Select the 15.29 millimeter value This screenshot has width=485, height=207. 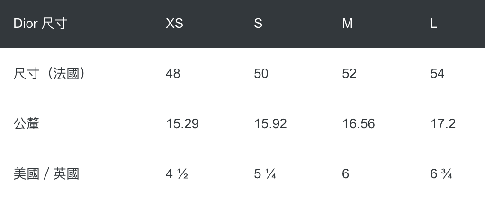coord(182,124)
